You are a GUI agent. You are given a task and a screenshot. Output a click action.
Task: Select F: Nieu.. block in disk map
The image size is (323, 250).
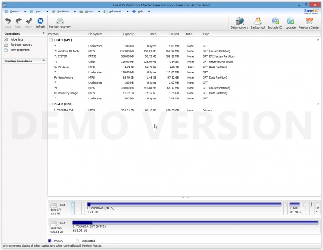pos(295,208)
